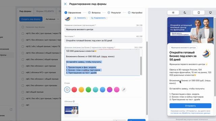Click the preview banner cover image

coord(190,31)
